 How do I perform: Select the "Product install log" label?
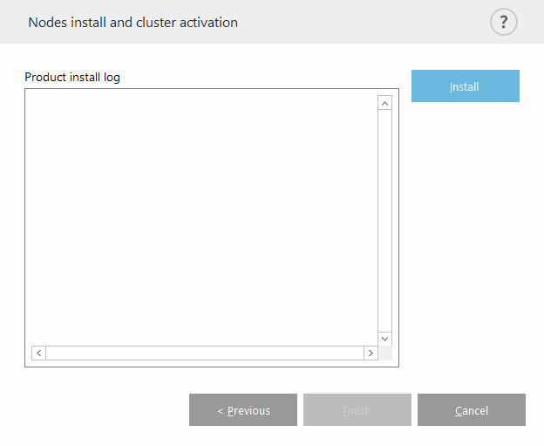(72, 77)
